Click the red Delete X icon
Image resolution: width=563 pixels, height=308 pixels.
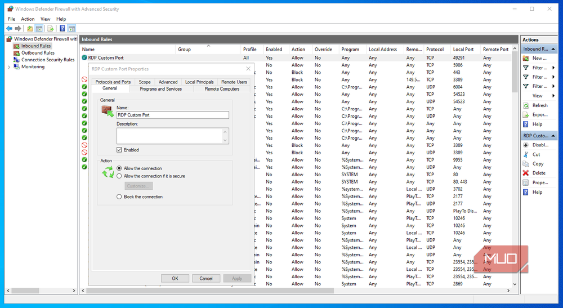[526, 173]
